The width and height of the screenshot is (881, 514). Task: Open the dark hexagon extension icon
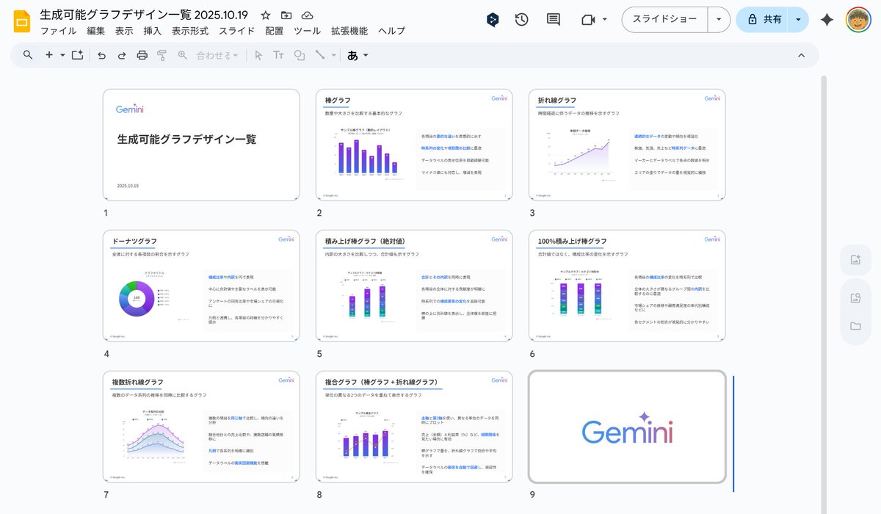(493, 20)
